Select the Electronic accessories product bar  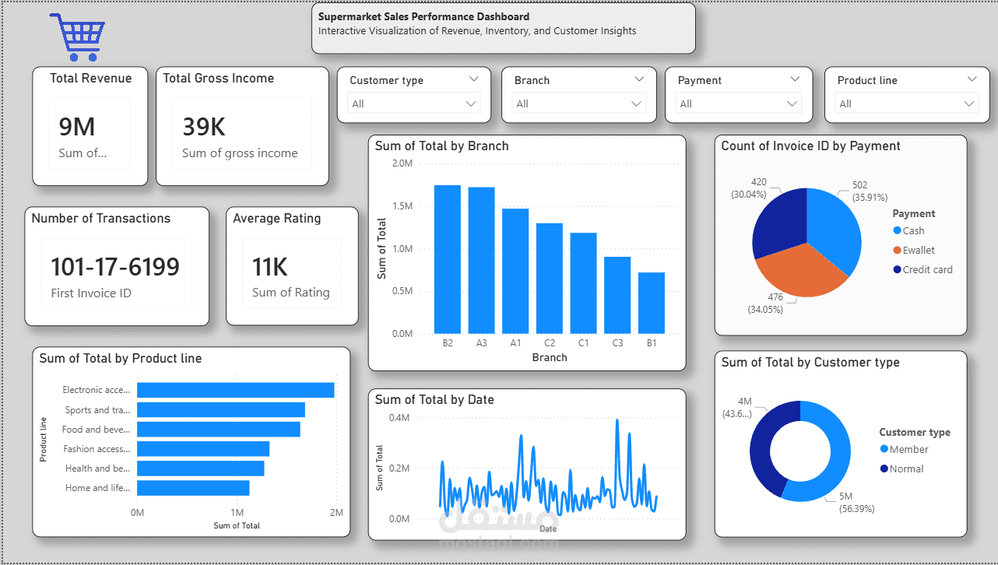[x=236, y=390]
